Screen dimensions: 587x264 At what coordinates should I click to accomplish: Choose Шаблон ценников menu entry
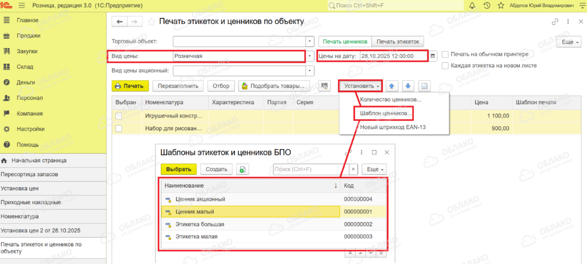386,113
